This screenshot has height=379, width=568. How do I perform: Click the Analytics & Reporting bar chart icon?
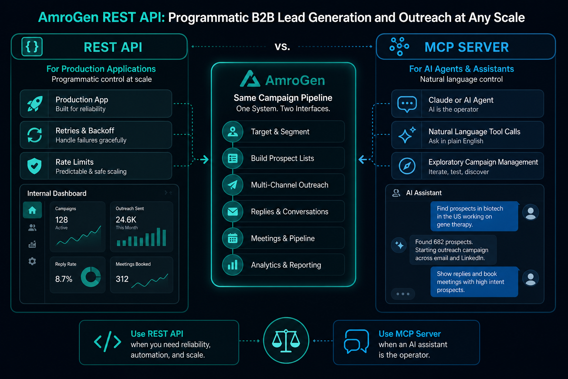pyautogui.click(x=233, y=265)
